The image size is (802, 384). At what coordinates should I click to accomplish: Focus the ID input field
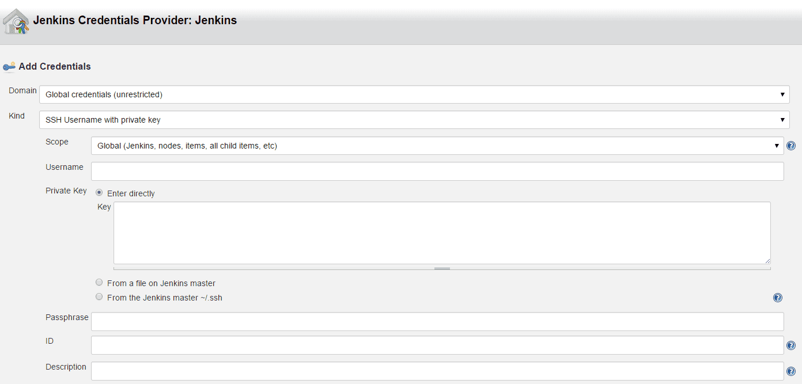coord(437,345)
